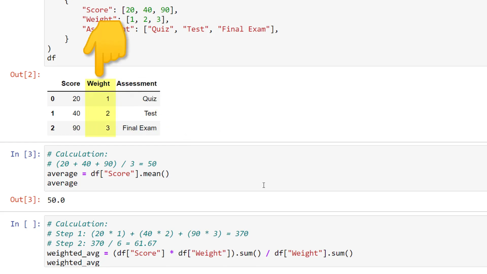Select the Weight value 3 for Final Exam
Viewport: 487px width, 274px height.
(x=108, y=128)
